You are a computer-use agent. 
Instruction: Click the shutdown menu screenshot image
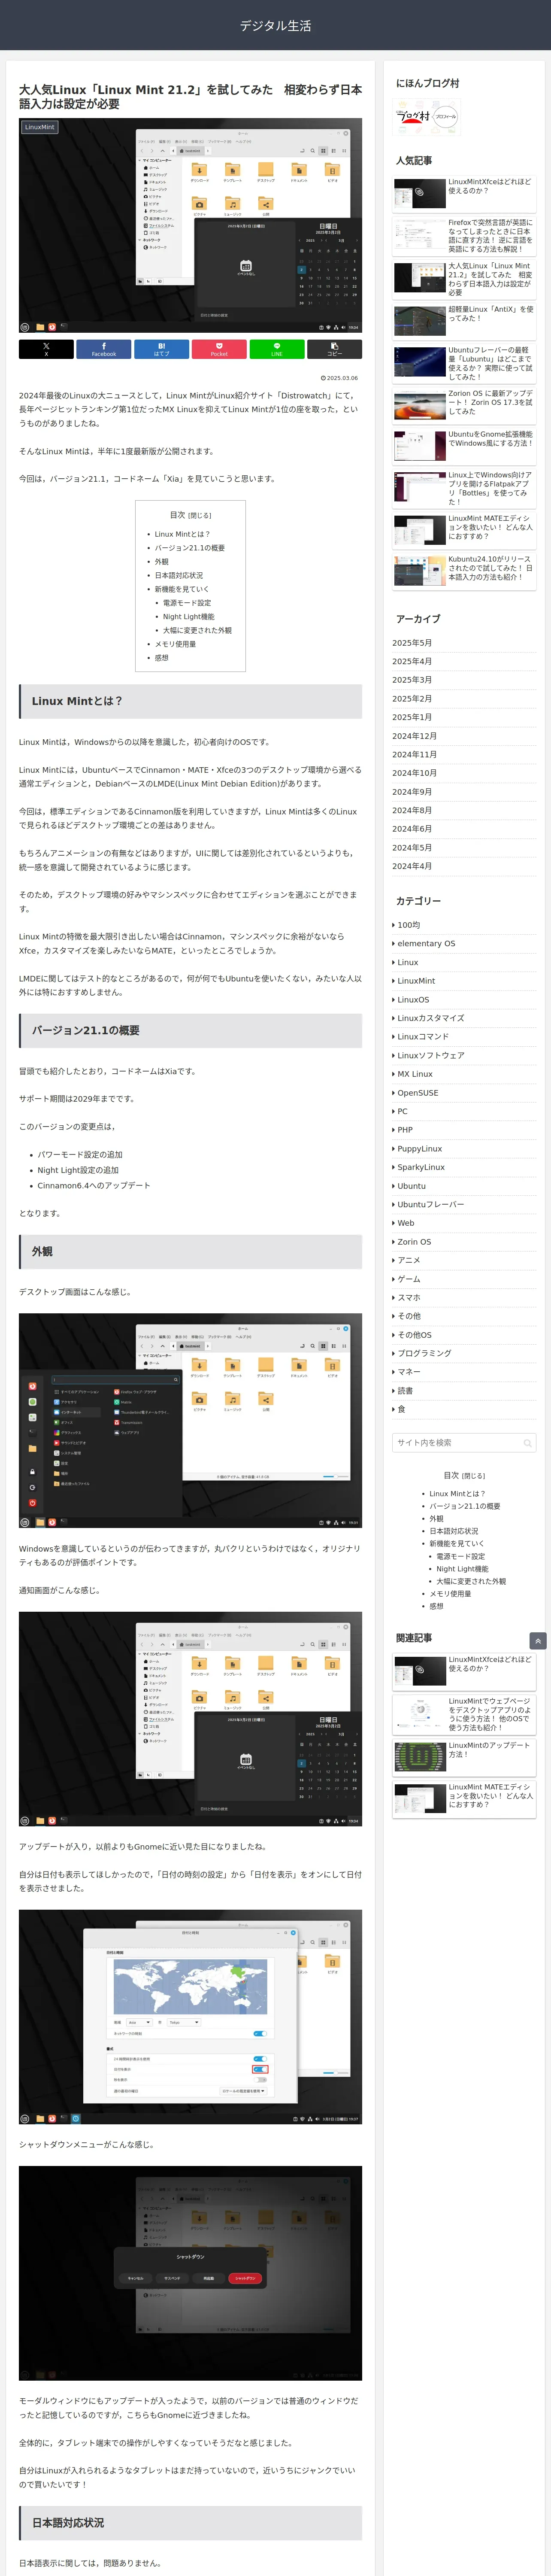point(190,2273)
